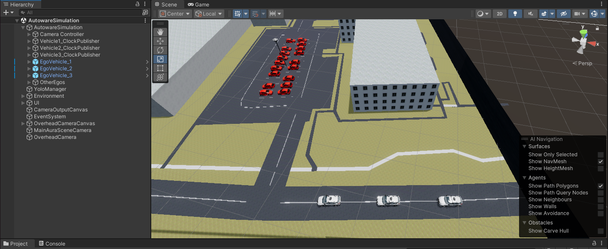Enable Show Only Selected checkbox
Viewport: 608px width, 249px height.
coord(601,155)
